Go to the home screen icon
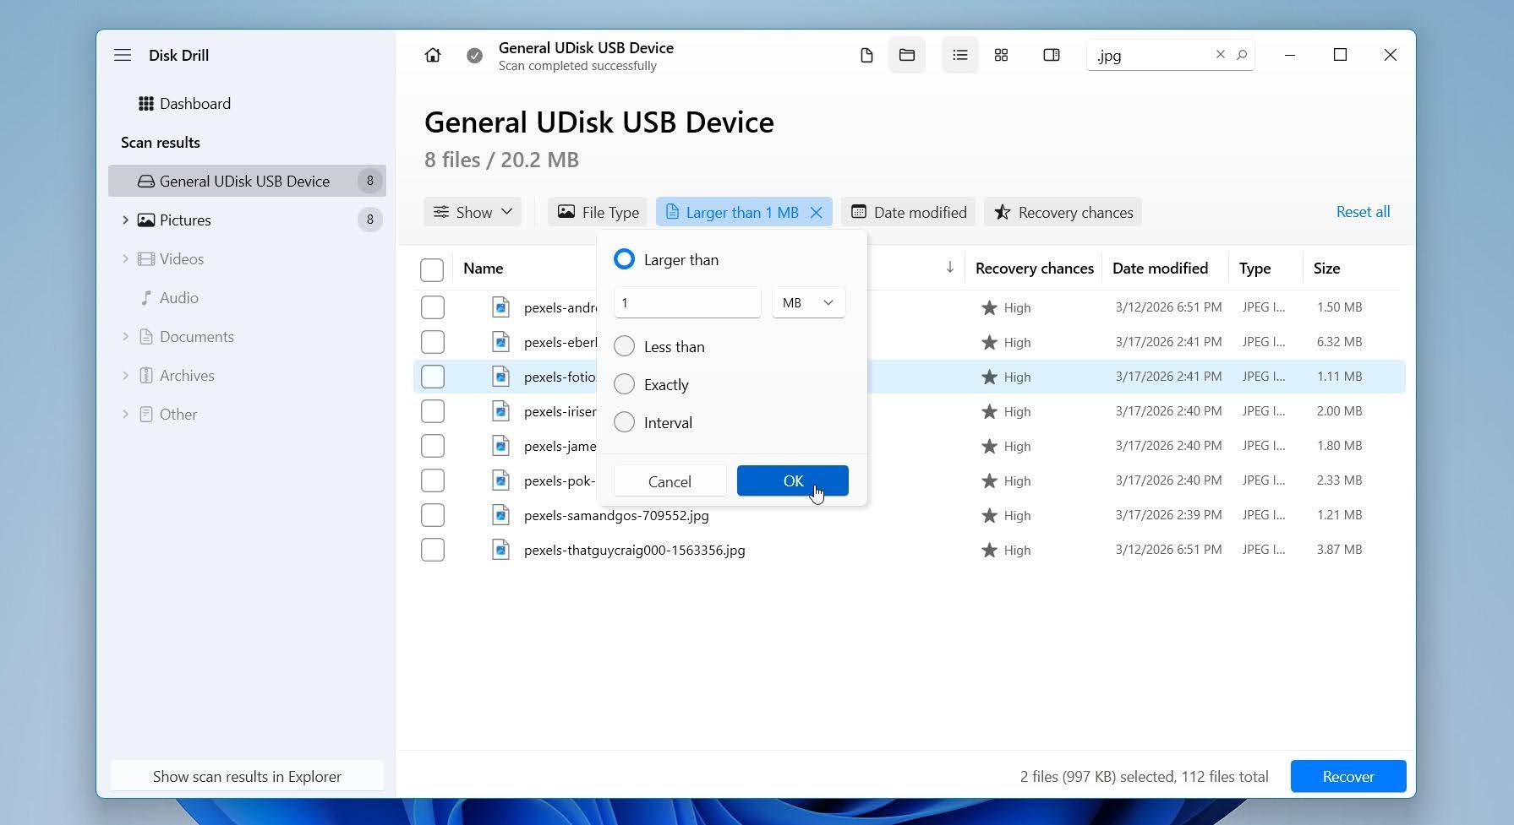Image resolution: width=1514 pixels, height=825 pixels. pyautogui.click(x=433, y=55)
